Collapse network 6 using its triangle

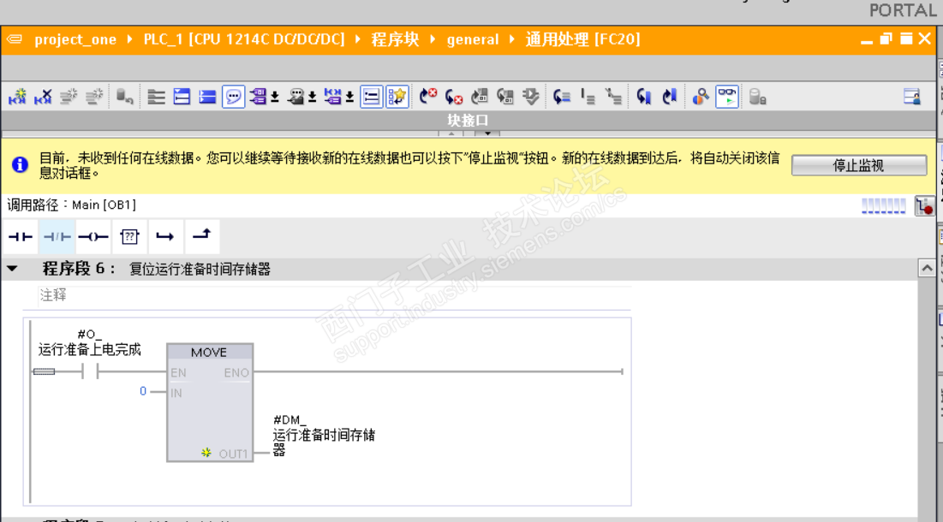point(13,269)
